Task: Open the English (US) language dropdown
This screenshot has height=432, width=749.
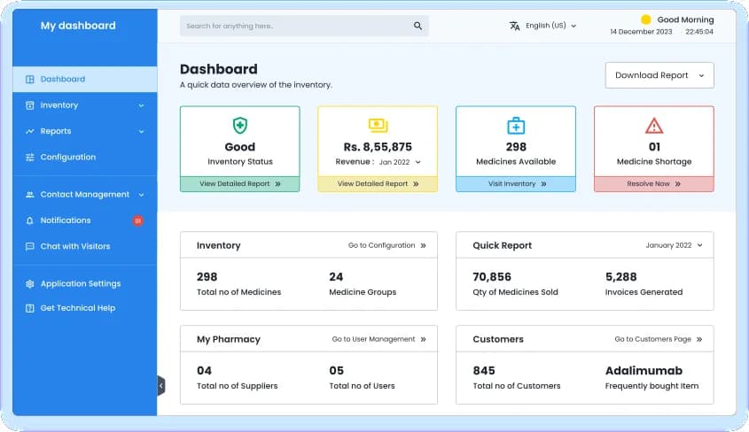Action: [543, 26]
